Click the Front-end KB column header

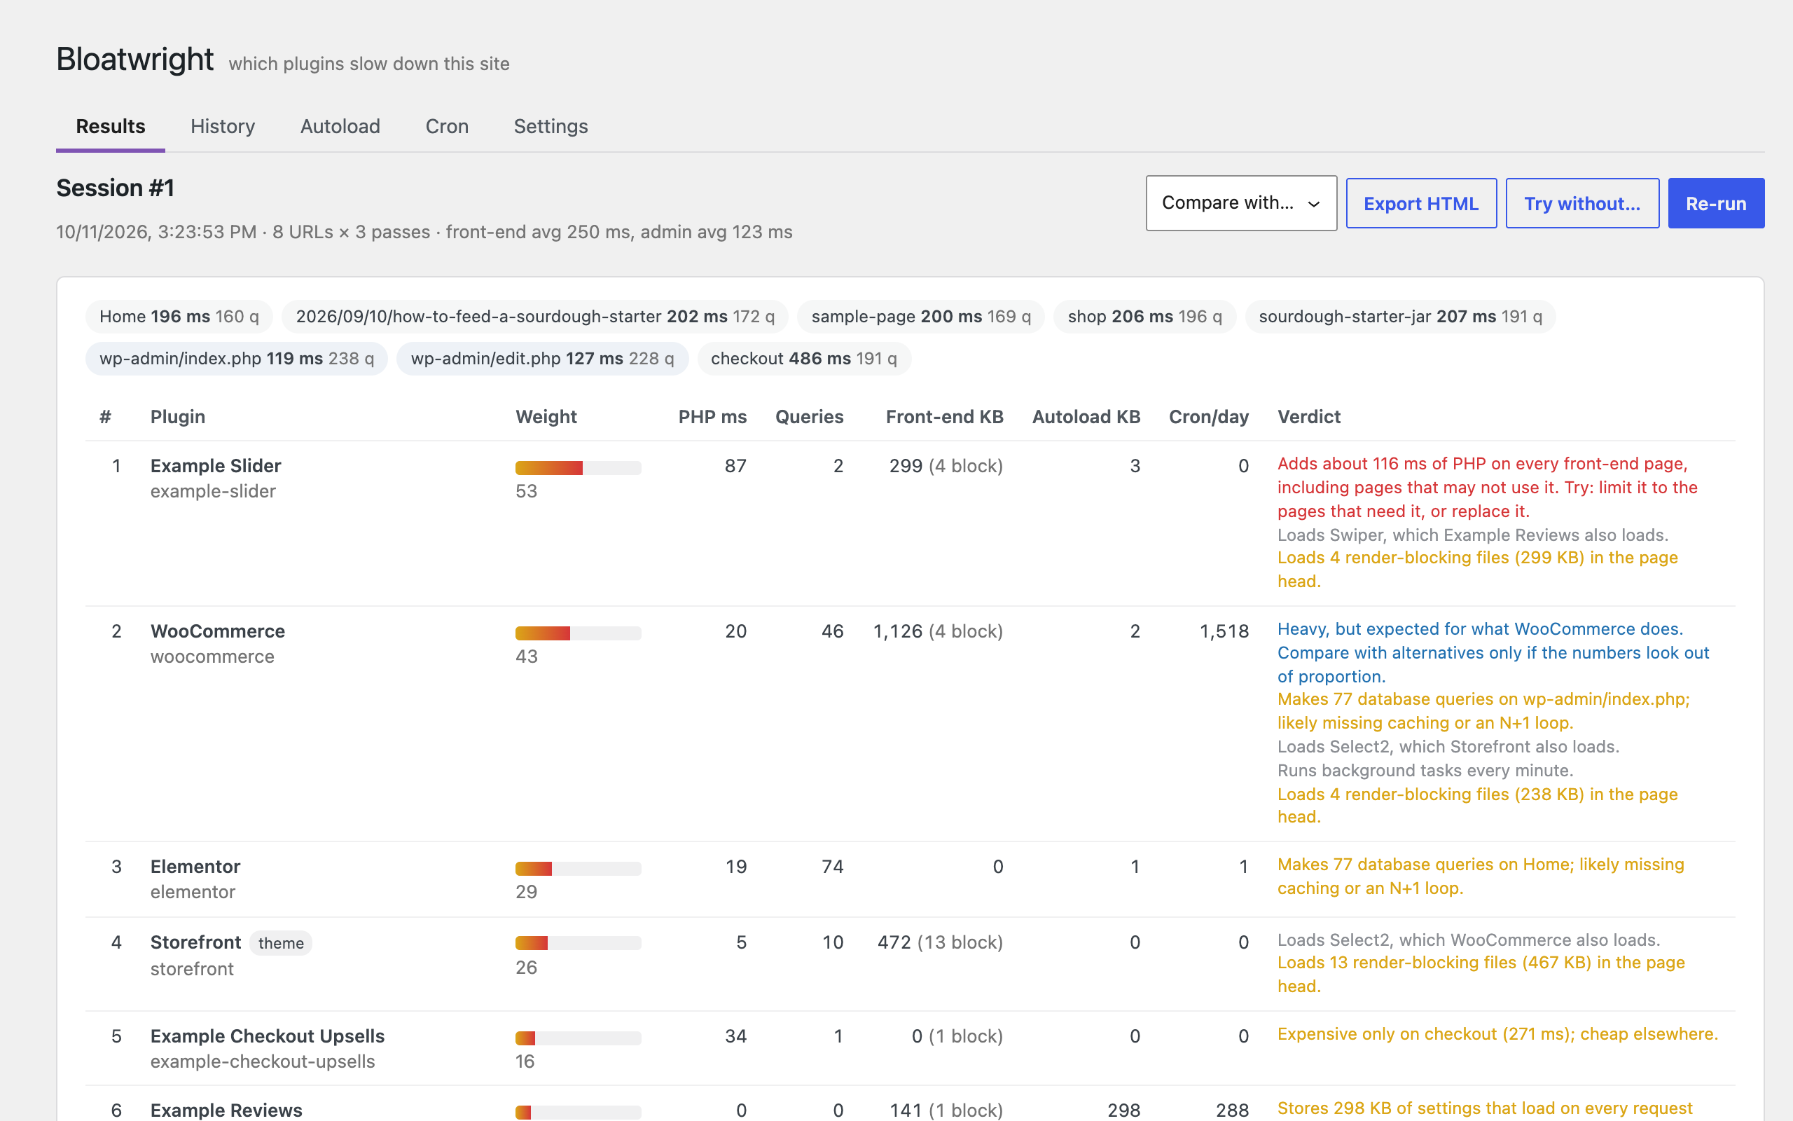click(x=945, y=417)
